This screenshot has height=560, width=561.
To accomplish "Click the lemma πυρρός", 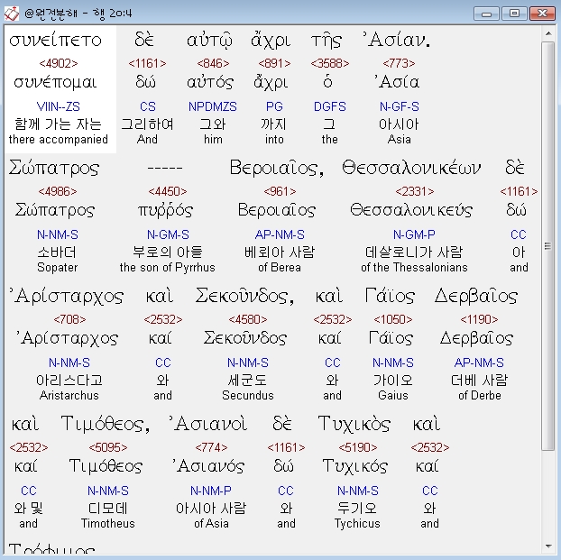I will (x=165, y=210).
